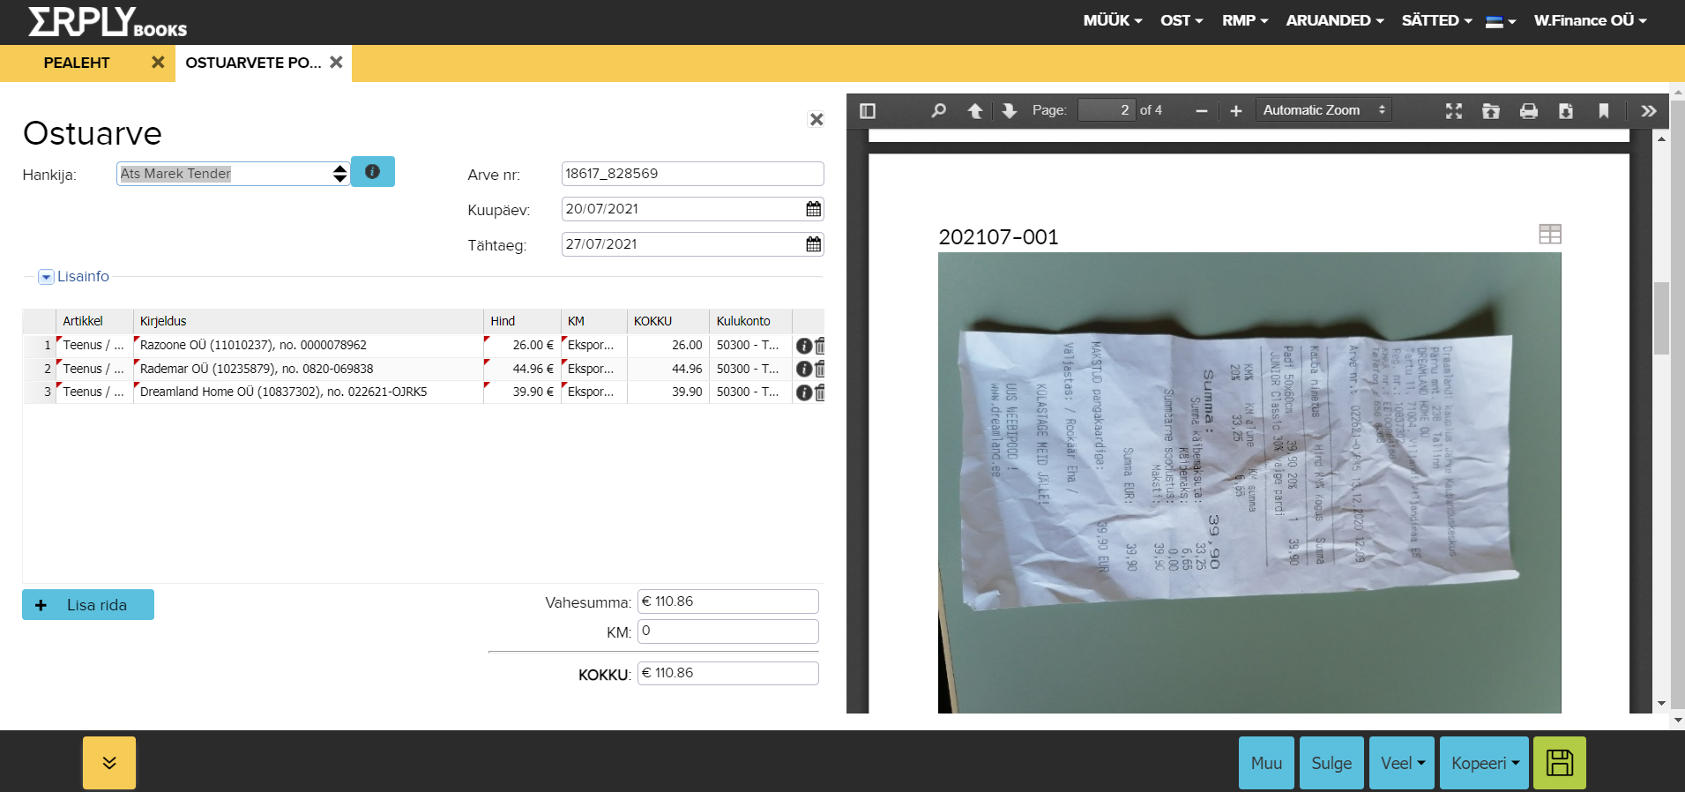1685x792 pixels.
Task: Click the Muu button
Action: pyautogui.click(x=1266, y=763)
